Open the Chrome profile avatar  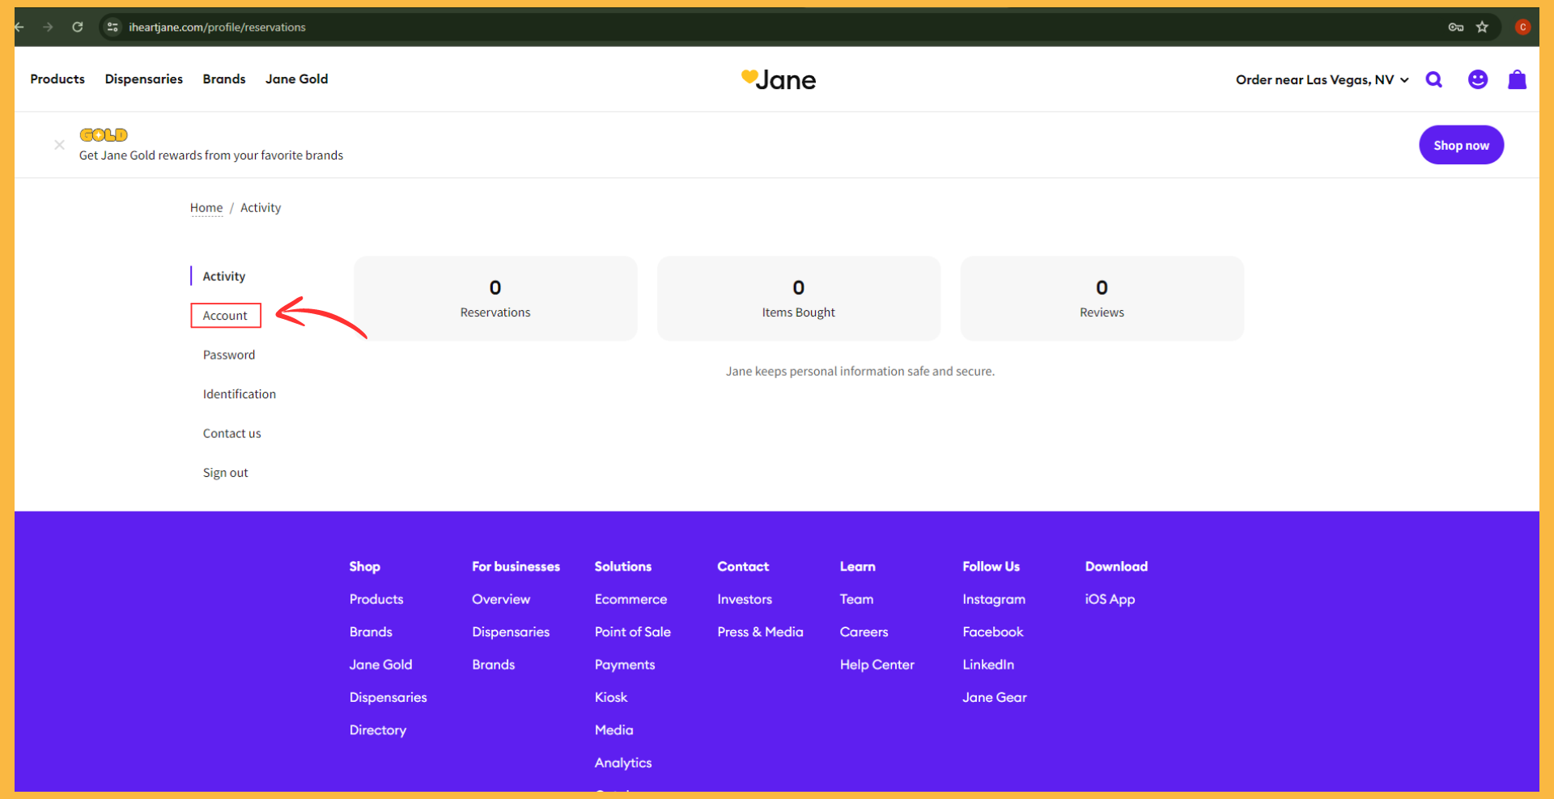[1522, 27]
